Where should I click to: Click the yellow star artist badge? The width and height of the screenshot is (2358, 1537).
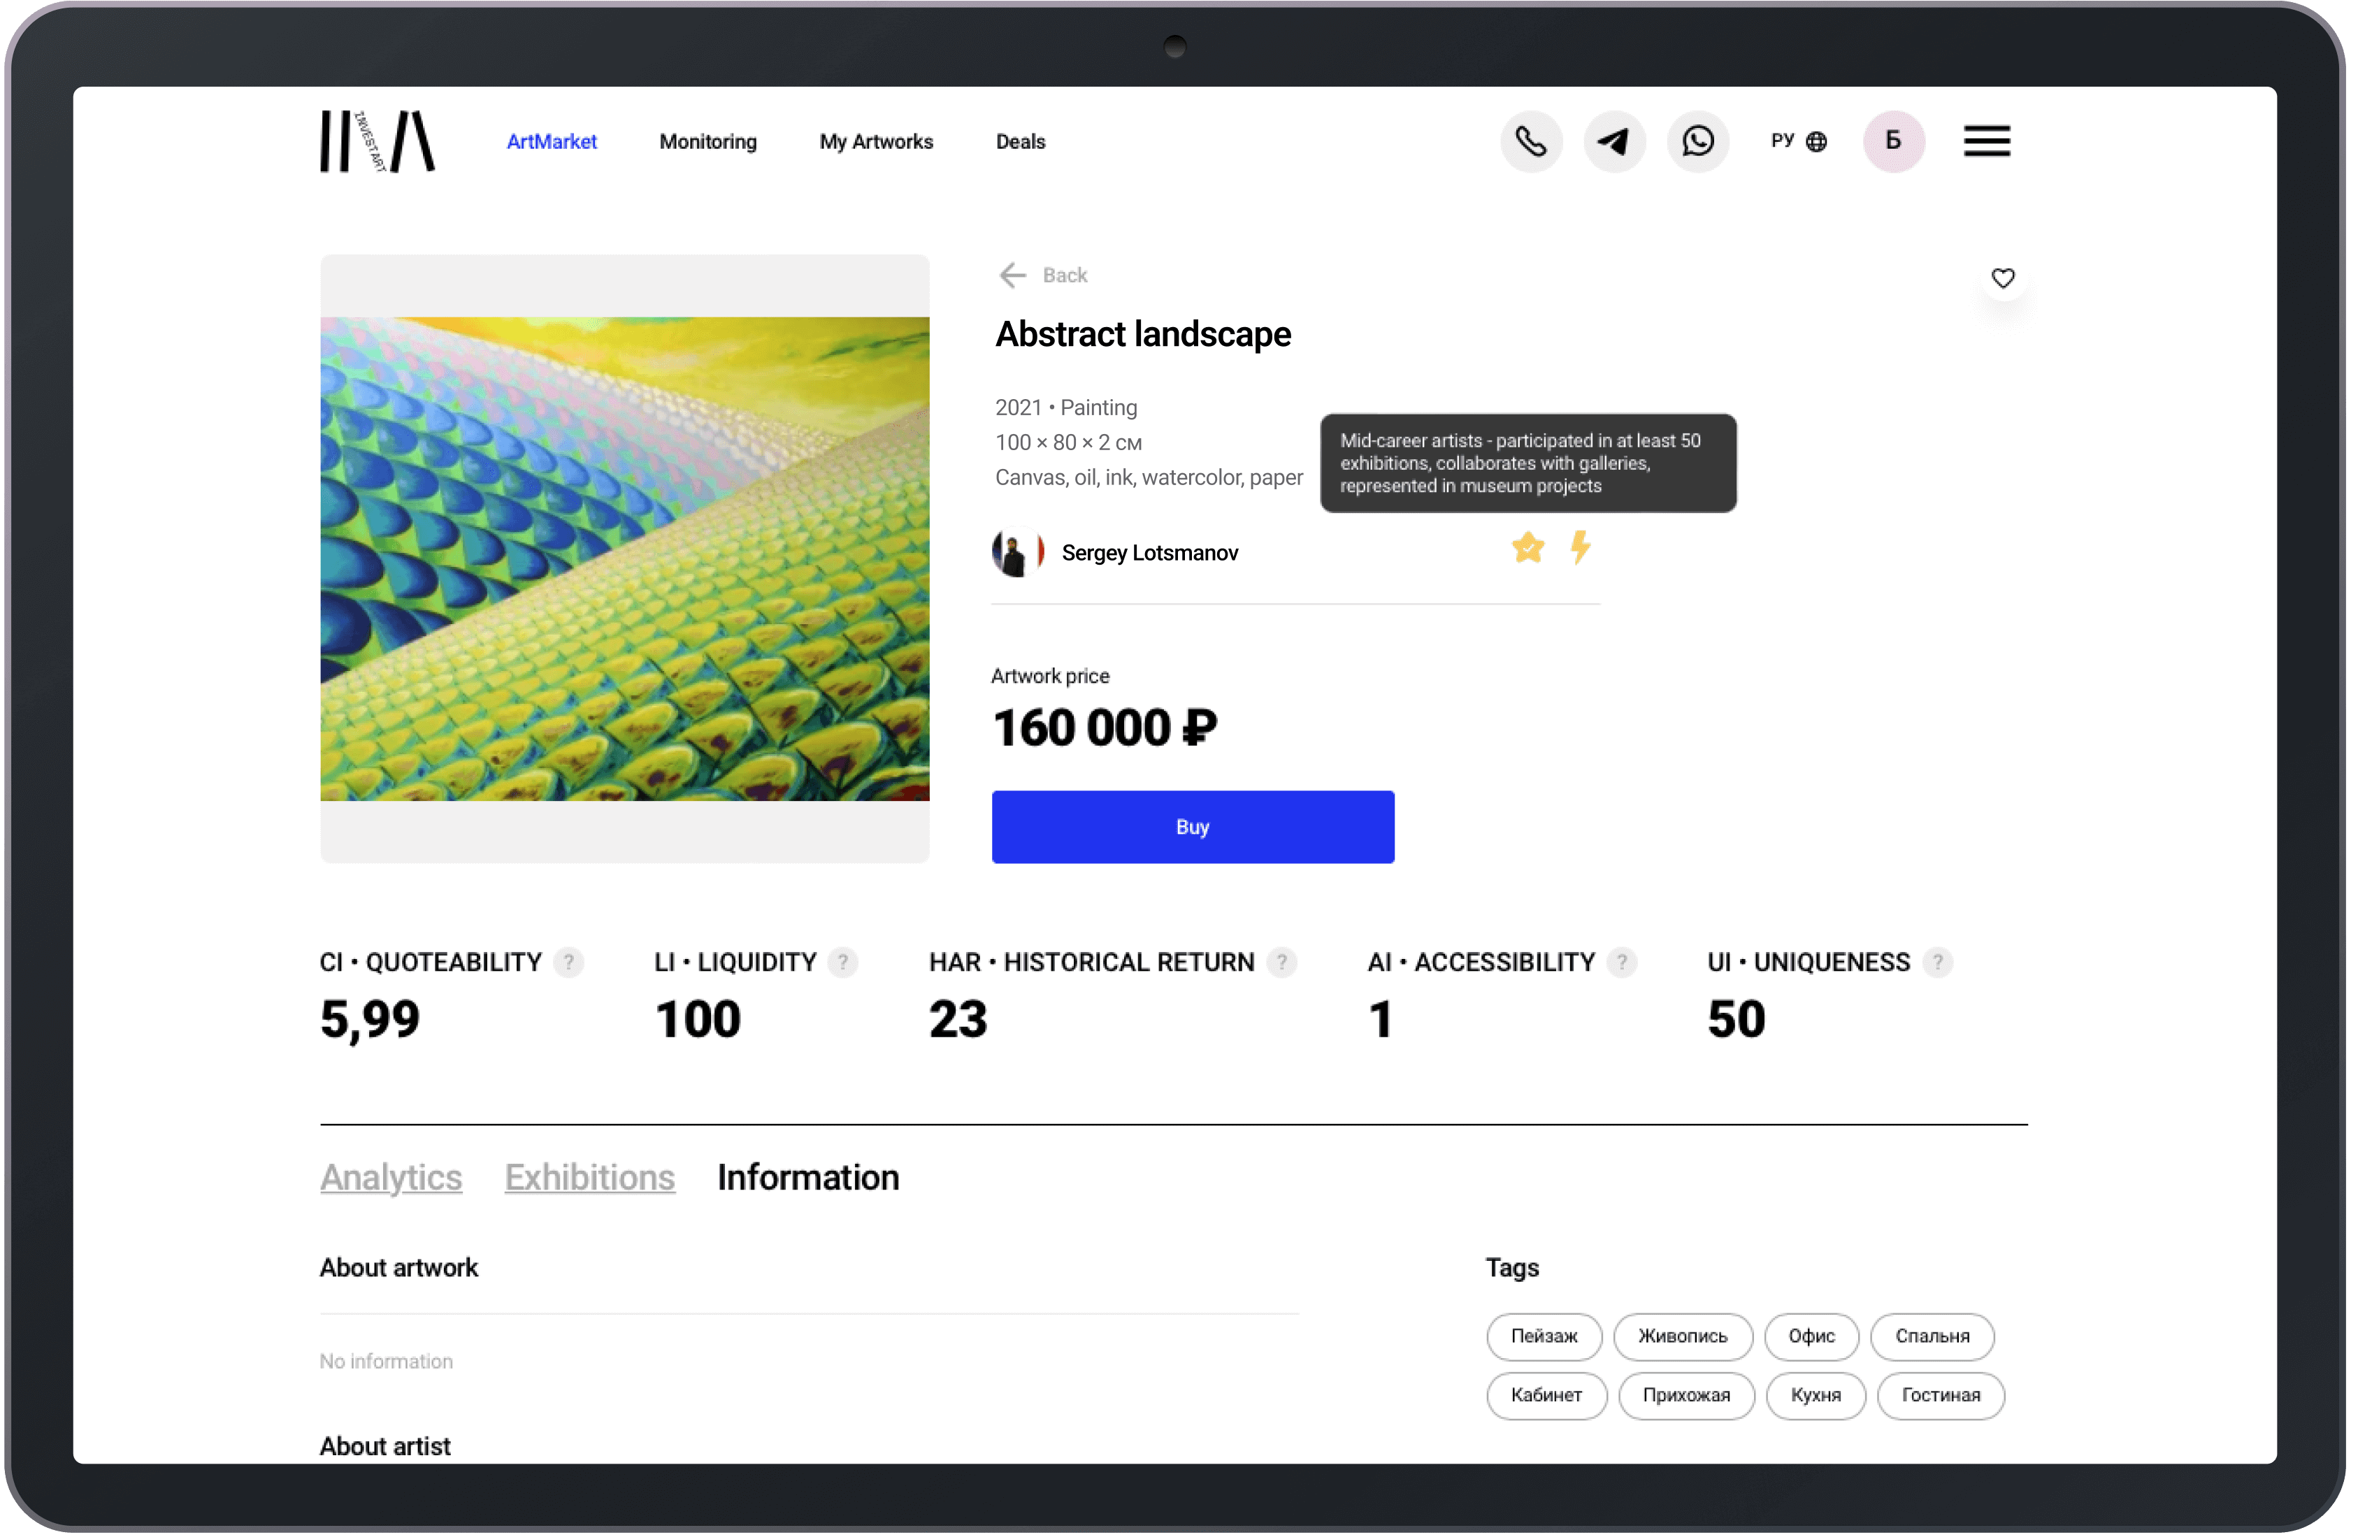point(1527,547)
